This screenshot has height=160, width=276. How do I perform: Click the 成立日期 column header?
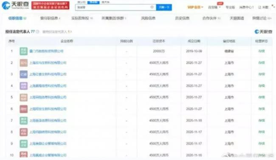click(194, 41)
